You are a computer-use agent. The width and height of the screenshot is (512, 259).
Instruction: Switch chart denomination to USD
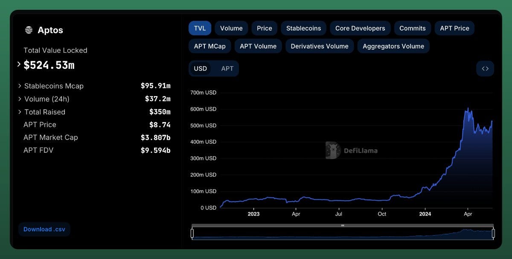(200, 68)
